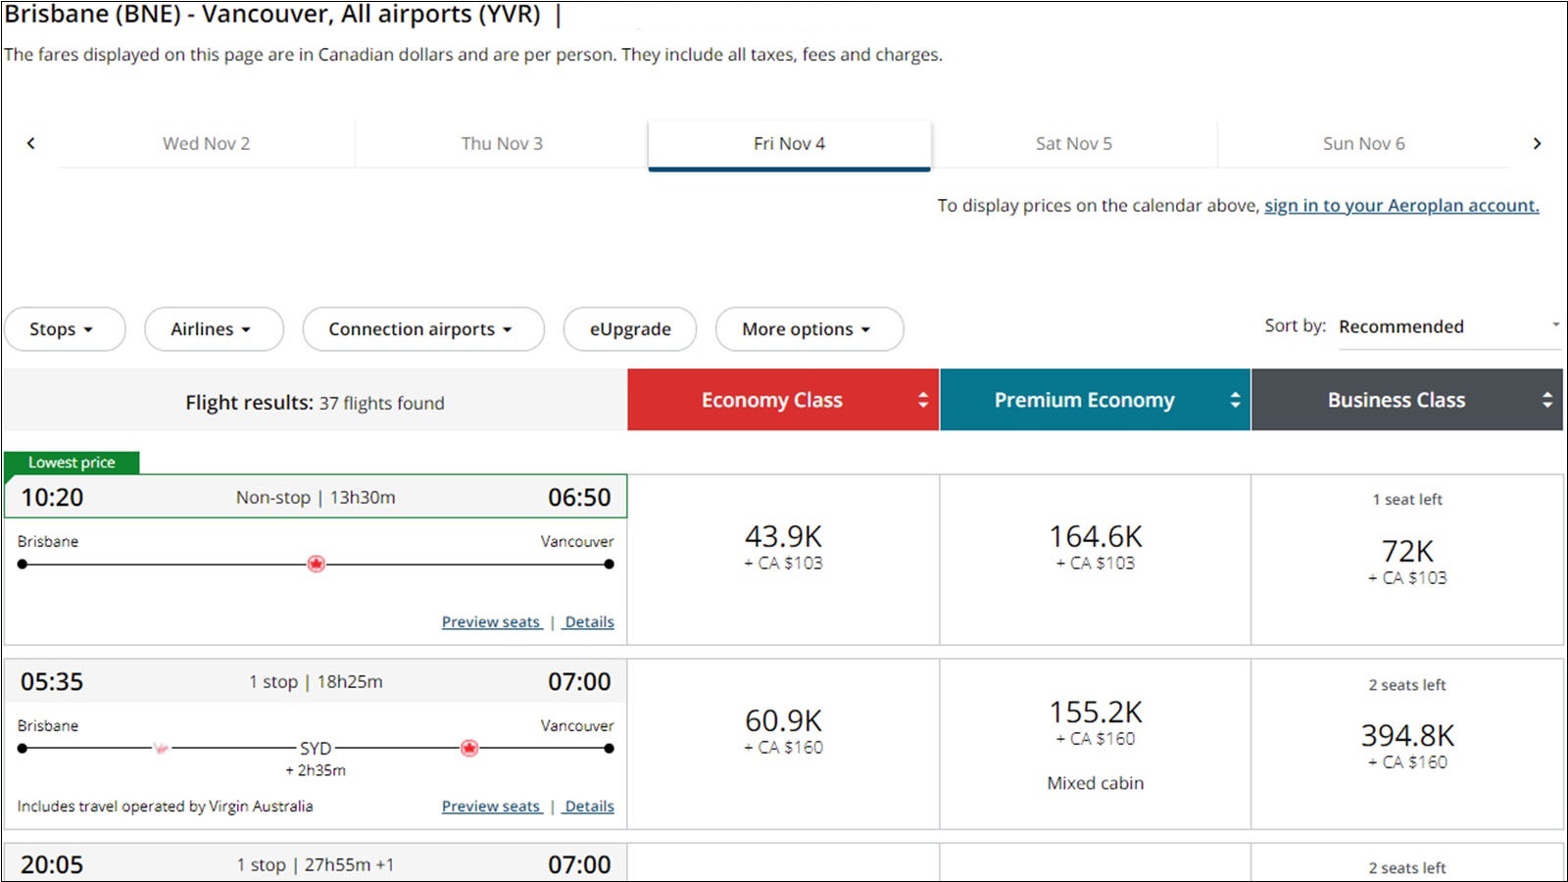Click the '2 seats left' notice above 394.8K

coord(1407,685)
